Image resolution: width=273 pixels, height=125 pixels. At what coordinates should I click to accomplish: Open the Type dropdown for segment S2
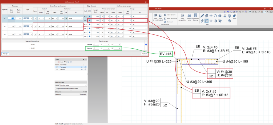click(28, 26)
